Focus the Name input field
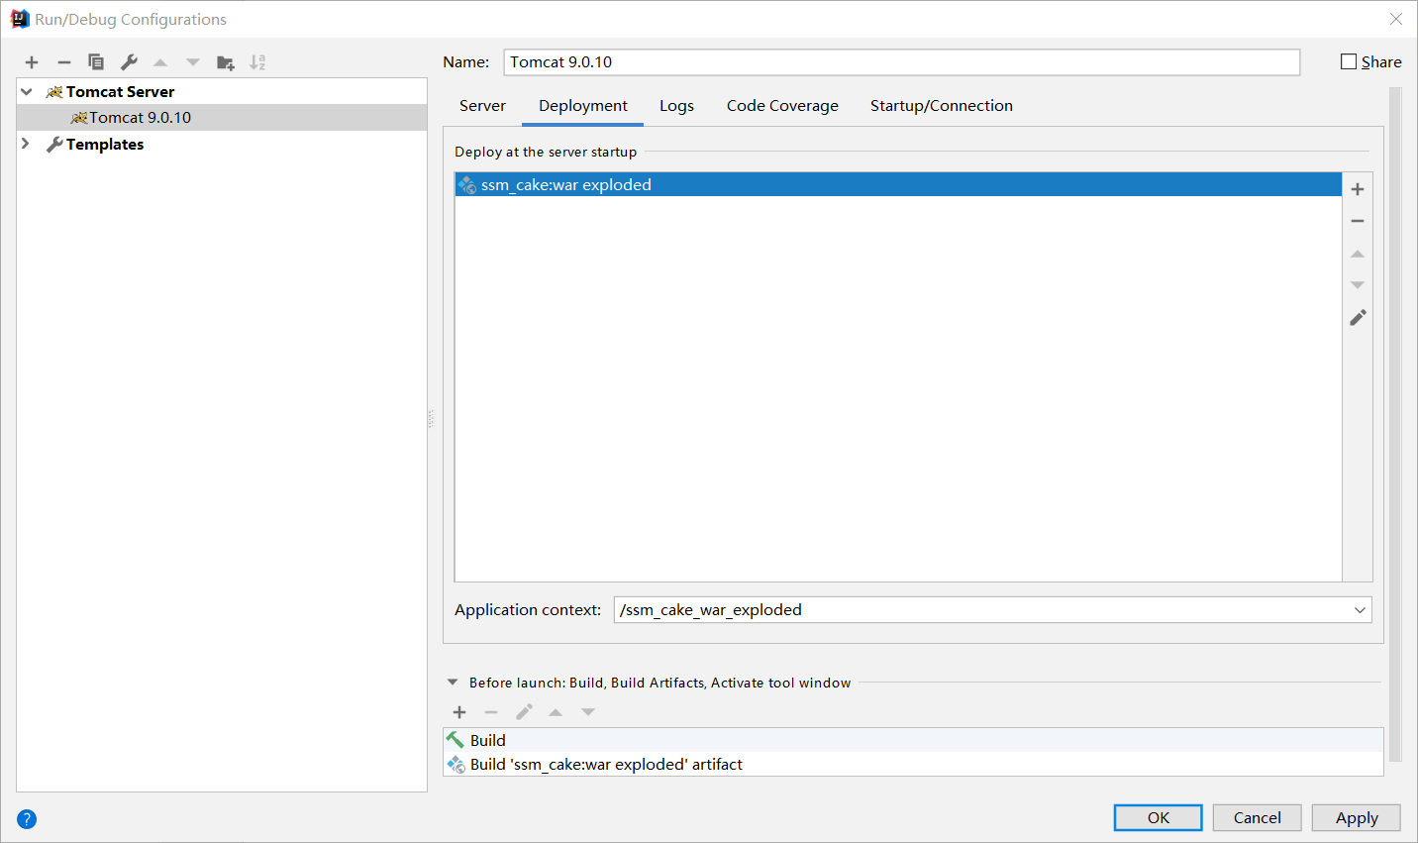 902,61
